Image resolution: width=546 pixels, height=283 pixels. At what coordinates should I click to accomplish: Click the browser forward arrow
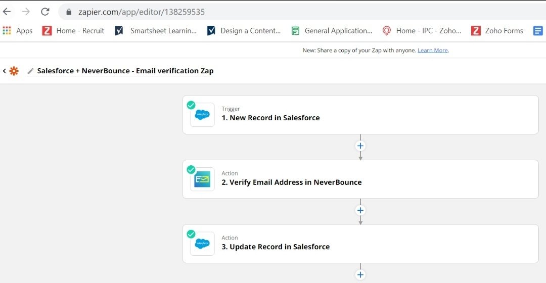[26, 12]
